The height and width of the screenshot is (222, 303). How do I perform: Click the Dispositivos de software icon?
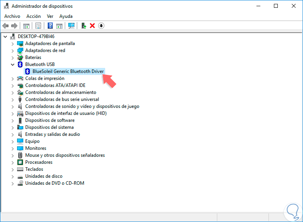pyautogui.click(x=20, y=120)
